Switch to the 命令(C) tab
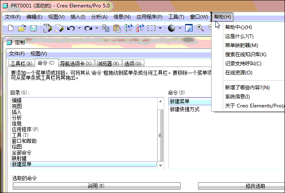This screenshot has height=193, width=285. click(46, 63)
